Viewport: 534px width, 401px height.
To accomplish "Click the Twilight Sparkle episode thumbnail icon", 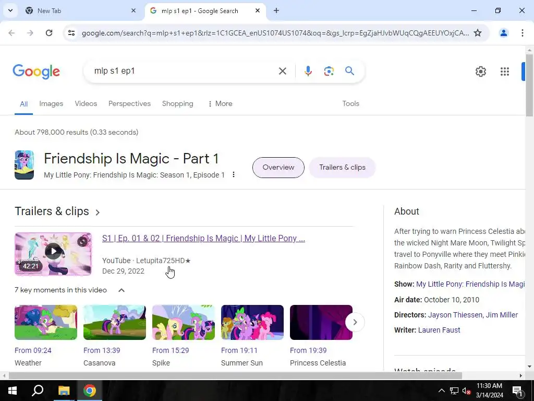I will pos(24,165).
